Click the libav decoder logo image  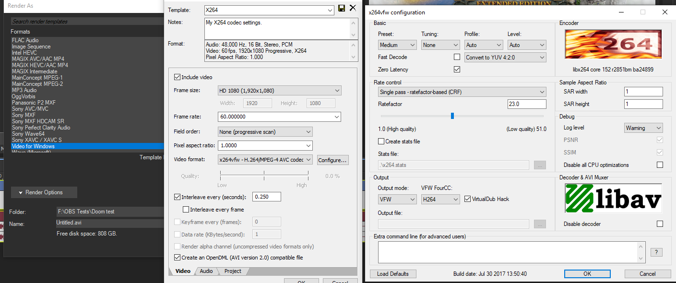[x=613, y=199]
